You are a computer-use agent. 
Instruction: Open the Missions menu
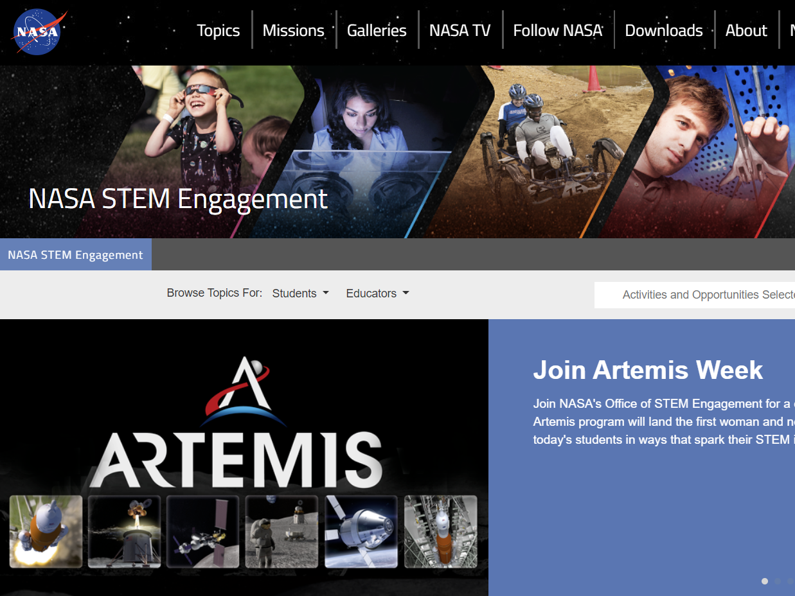pos(293,30)
